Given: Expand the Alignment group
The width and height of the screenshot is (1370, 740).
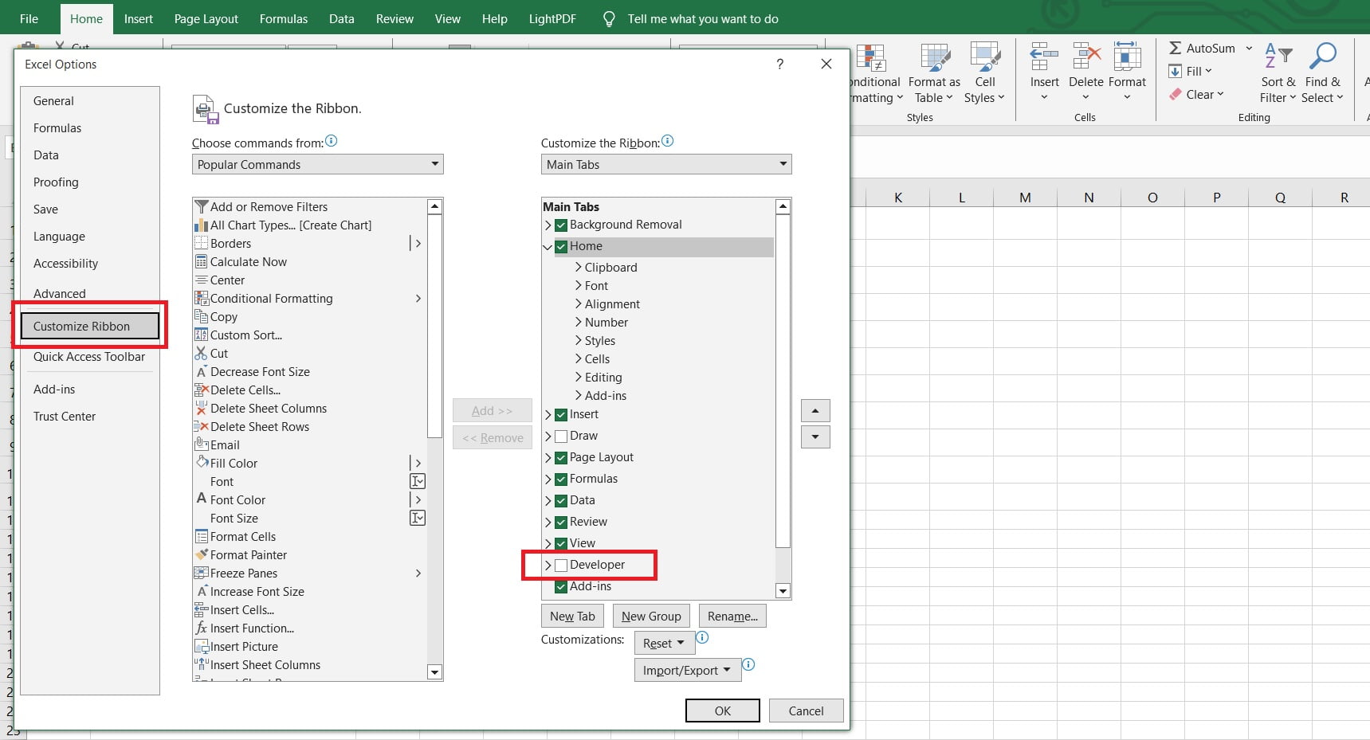Looking at the screenshot, I should pos(579,303).
